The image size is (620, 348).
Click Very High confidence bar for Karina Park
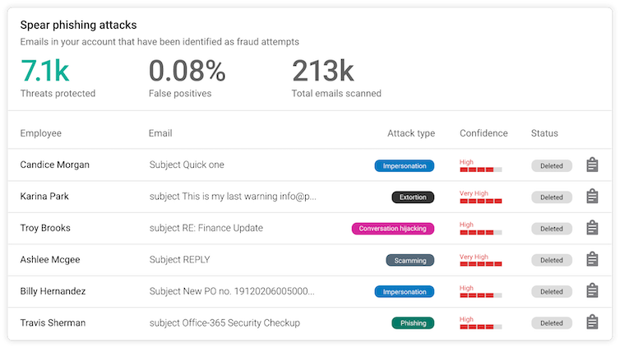481,201
